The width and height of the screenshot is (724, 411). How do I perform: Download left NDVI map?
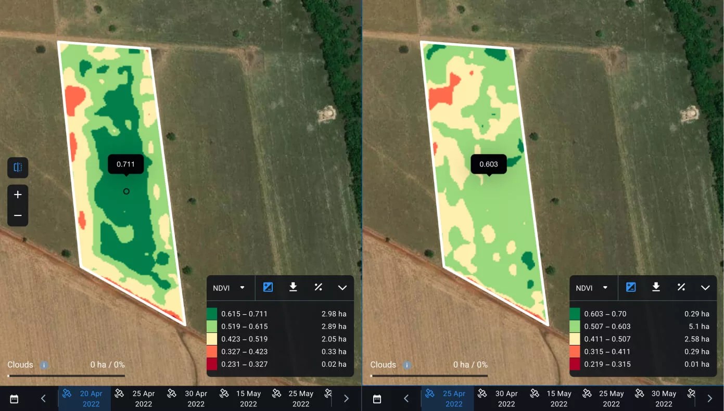pos(293,287)
